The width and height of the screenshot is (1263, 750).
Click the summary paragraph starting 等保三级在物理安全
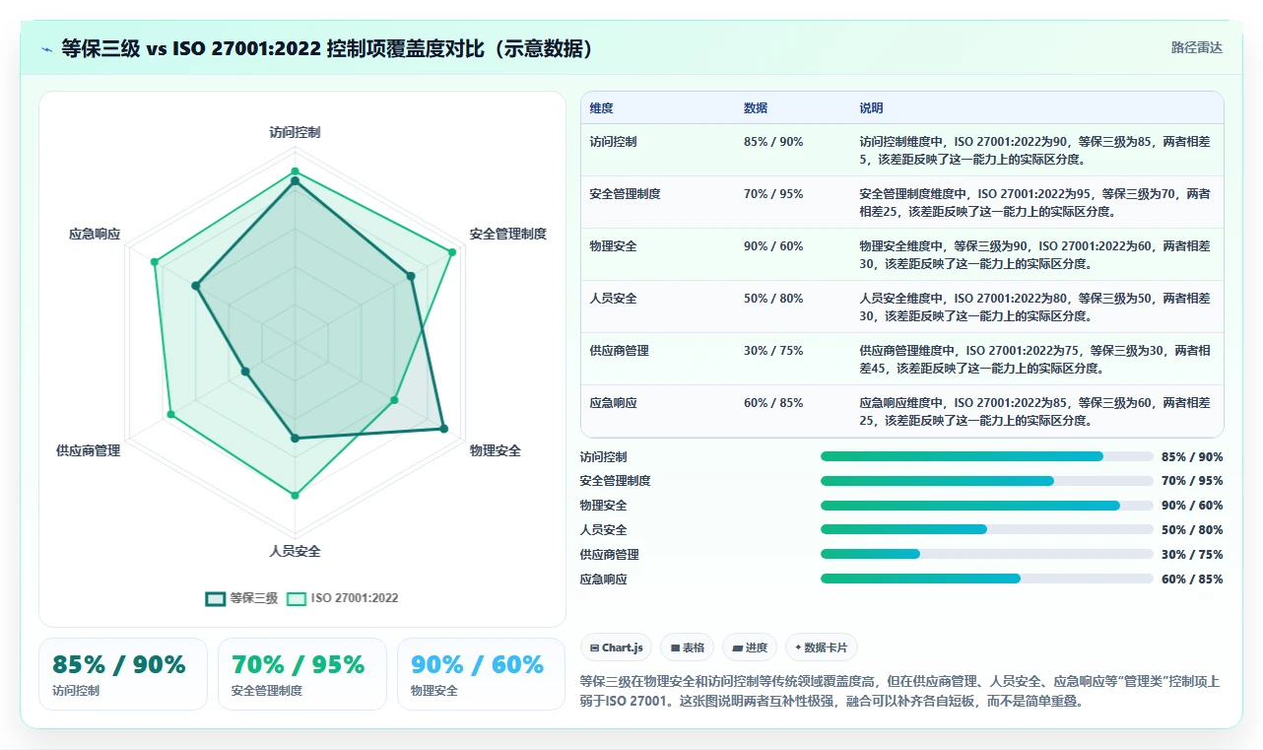point(900,691)
